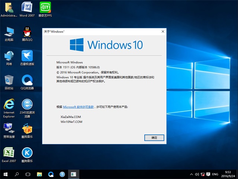The height and width of the screenshot is (179, 238).
Task: Expand the hidden system tray icons chevron
Action: 191,174
